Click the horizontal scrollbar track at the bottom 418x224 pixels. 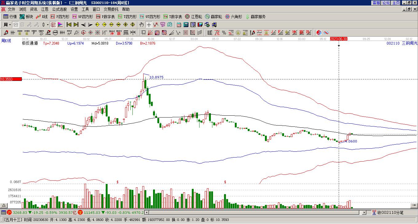[255, 212]
